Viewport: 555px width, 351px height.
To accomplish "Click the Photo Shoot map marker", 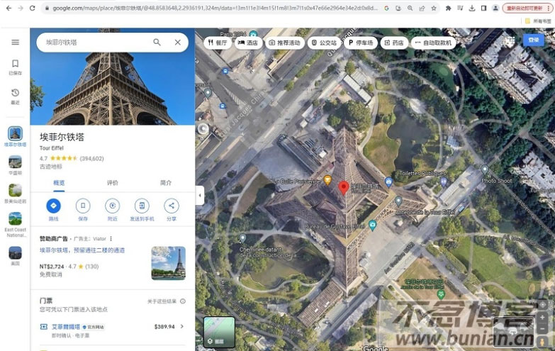I will (x=485, y=170).
